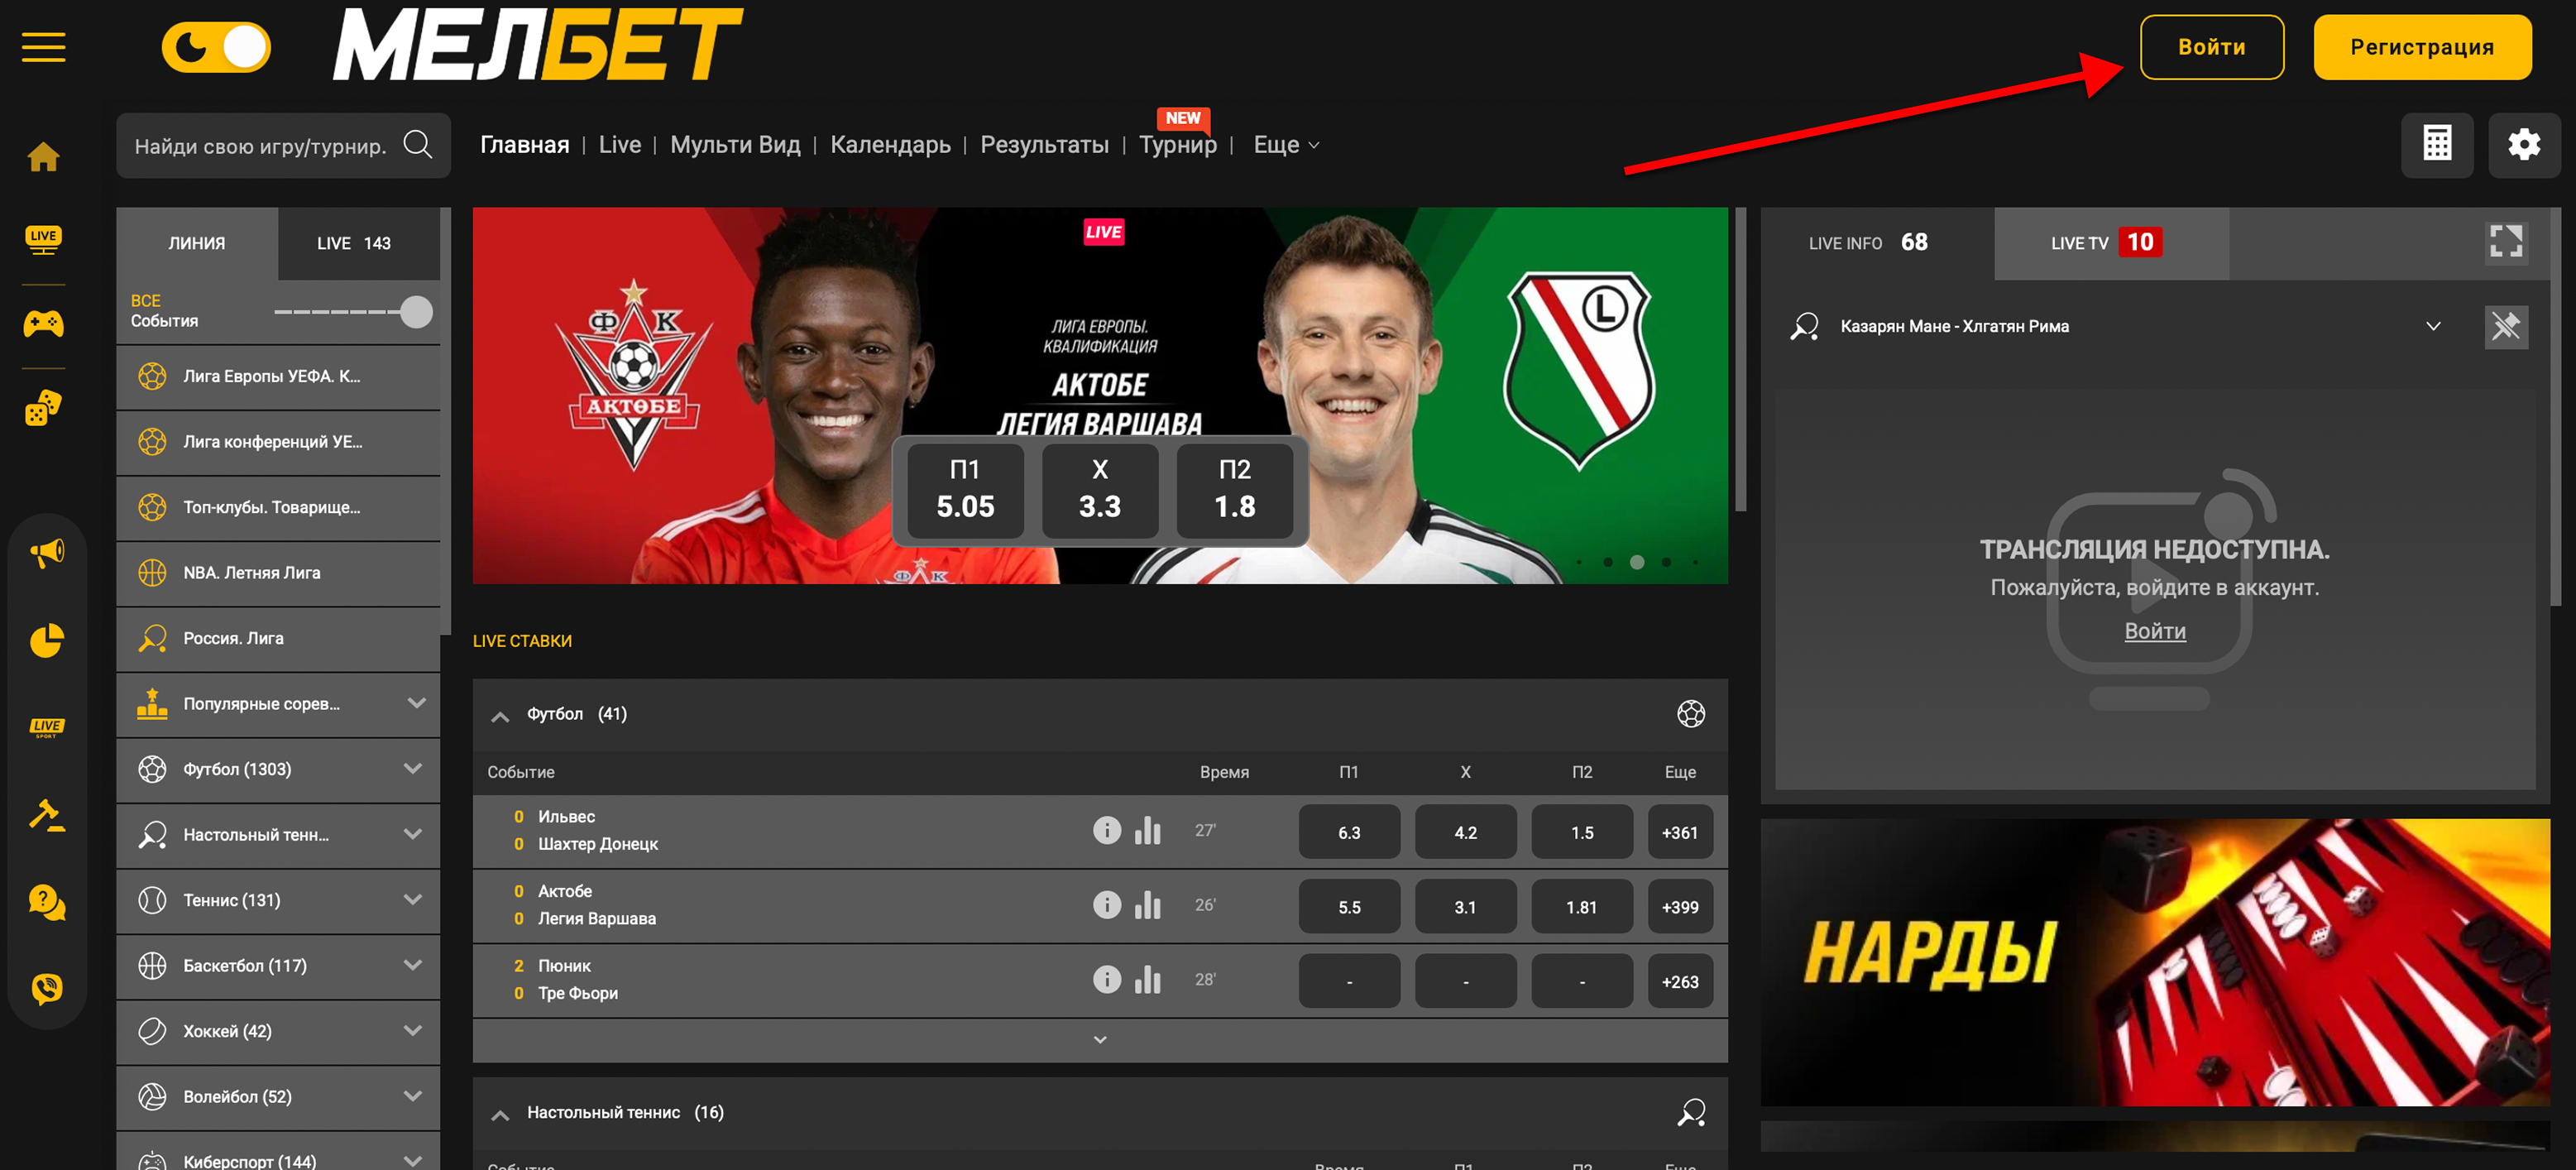Go to Live in top navigation
Viewport: 2576px width, 1170px height.
(620, 145)
